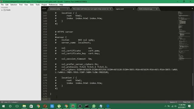Viewport: 194px width, 109px height.
Task: Expand the trunk folder in sidebar
Action: pyautogui.click(x=2, y=10)
